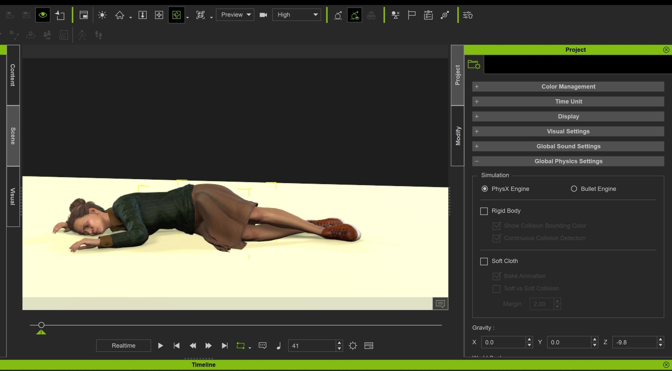The width and height of the screenshot is (672, 371).
Task: Open the High quality dropdown
Action: [297, 15]
